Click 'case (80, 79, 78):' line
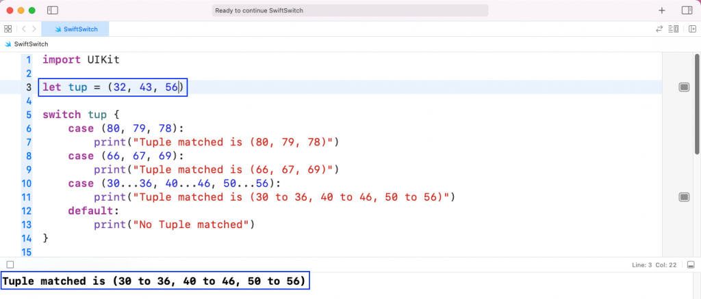 pyautogui.click(x=126, y=128)
